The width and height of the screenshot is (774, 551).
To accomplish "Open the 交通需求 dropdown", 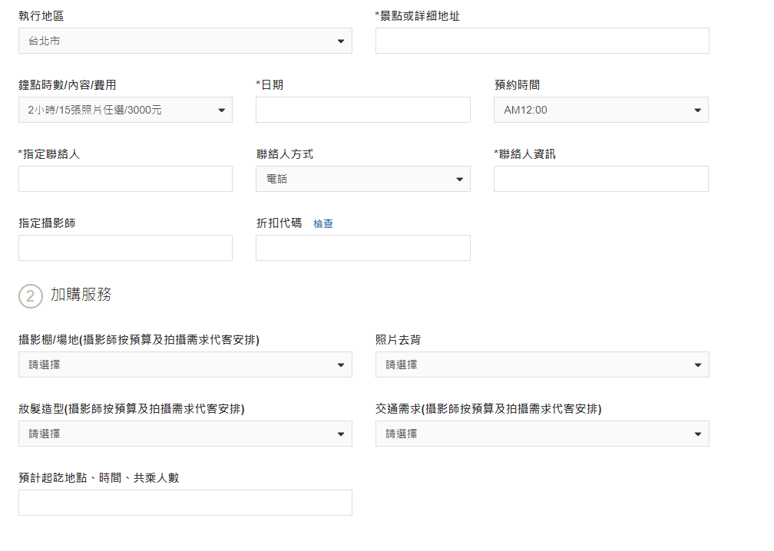I will tap(542, 434).
